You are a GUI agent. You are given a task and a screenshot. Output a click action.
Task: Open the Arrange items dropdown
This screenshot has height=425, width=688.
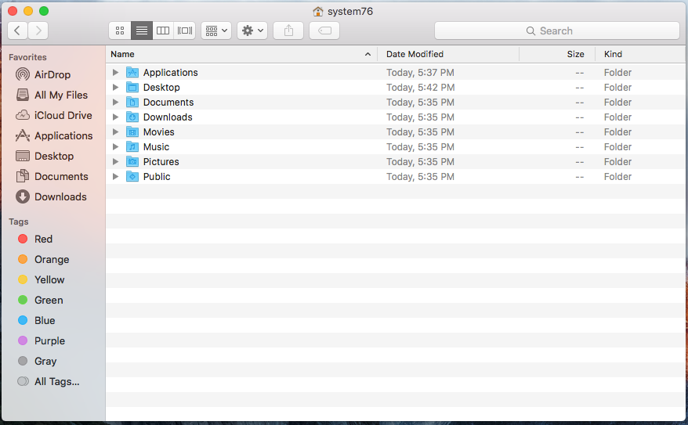[216, 31]
